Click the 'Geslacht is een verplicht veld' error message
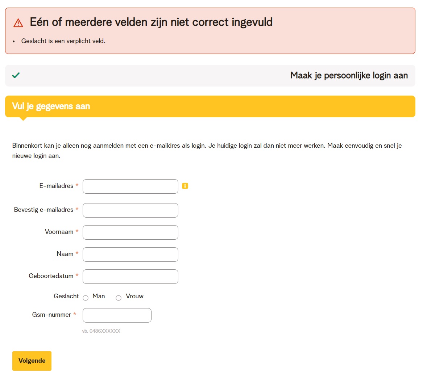The image size is (427, 391). pos(63,41)
